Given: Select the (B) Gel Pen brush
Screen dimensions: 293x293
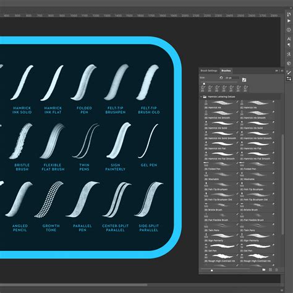Looking at the screenshot, I should (x=221, y=248).
